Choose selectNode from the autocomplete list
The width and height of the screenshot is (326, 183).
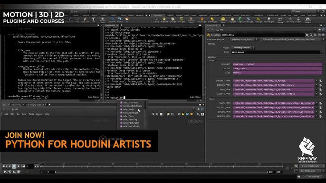point(128,110)
